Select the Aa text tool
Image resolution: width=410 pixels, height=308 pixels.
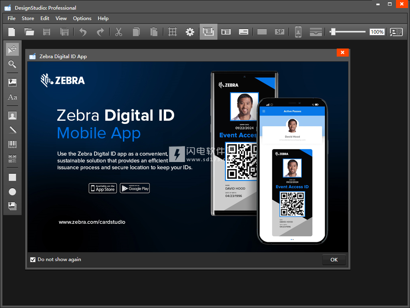[12, 97]
